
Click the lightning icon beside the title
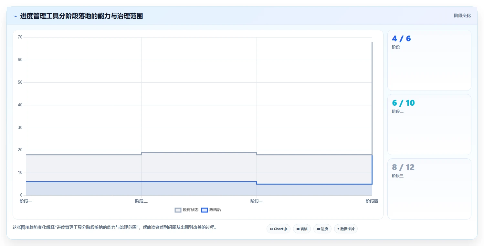[x=15, y=16]
